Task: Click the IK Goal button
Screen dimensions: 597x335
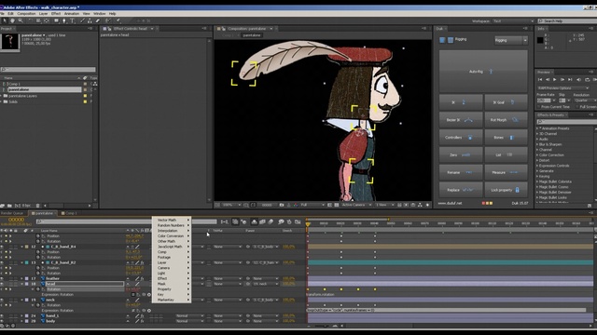Action: click(x=506, y=102)
